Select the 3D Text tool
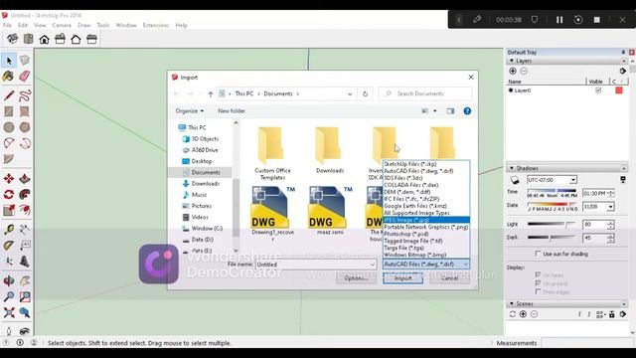This screenshot has width=636, height=358. coord(24,261)
